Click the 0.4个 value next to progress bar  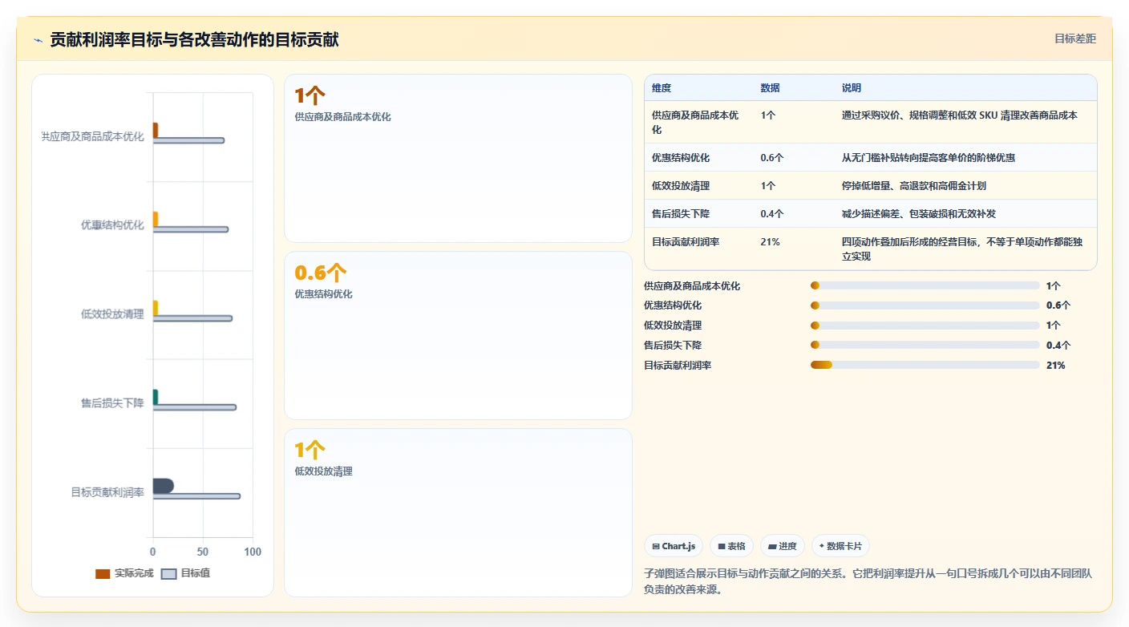click(1058, 345)
